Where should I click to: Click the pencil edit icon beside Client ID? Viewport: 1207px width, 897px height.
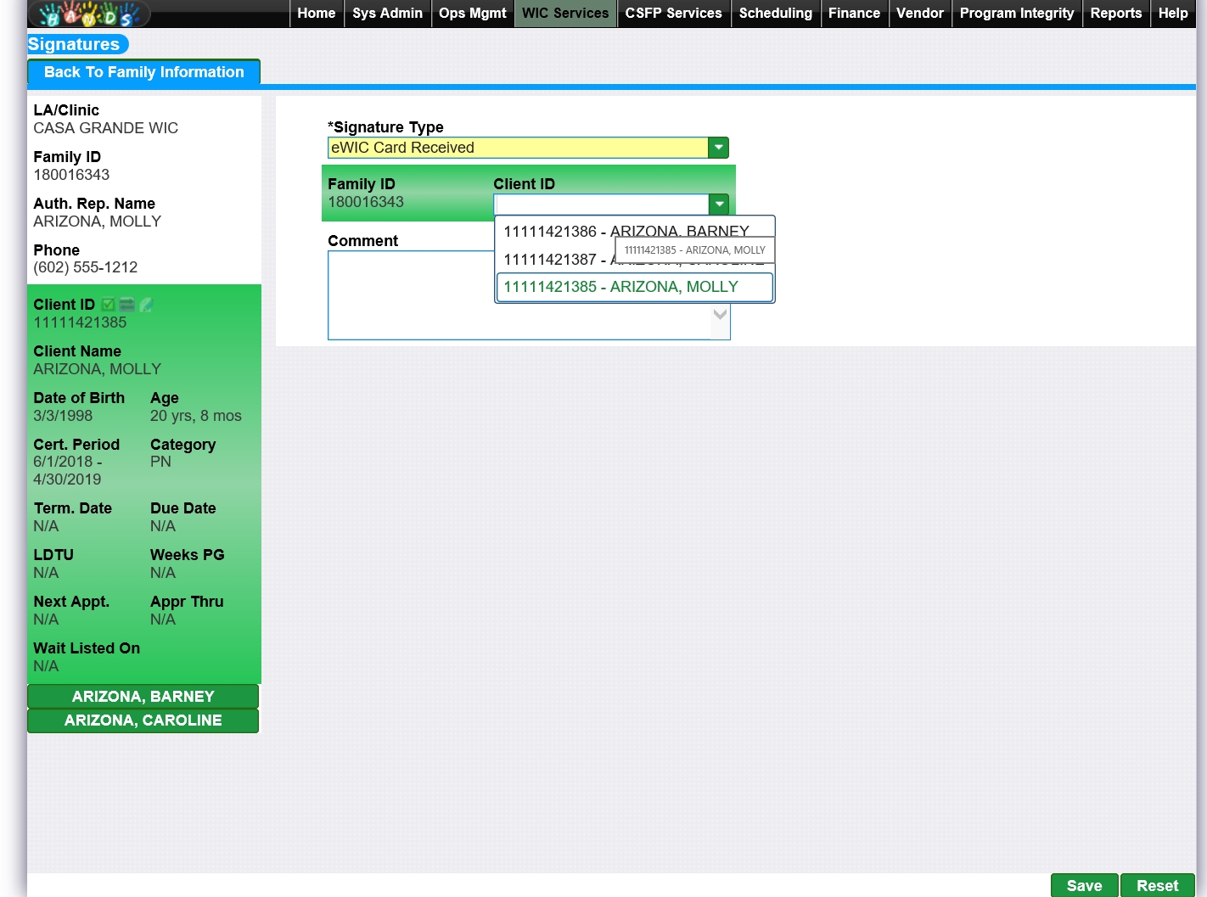[146, 305]
